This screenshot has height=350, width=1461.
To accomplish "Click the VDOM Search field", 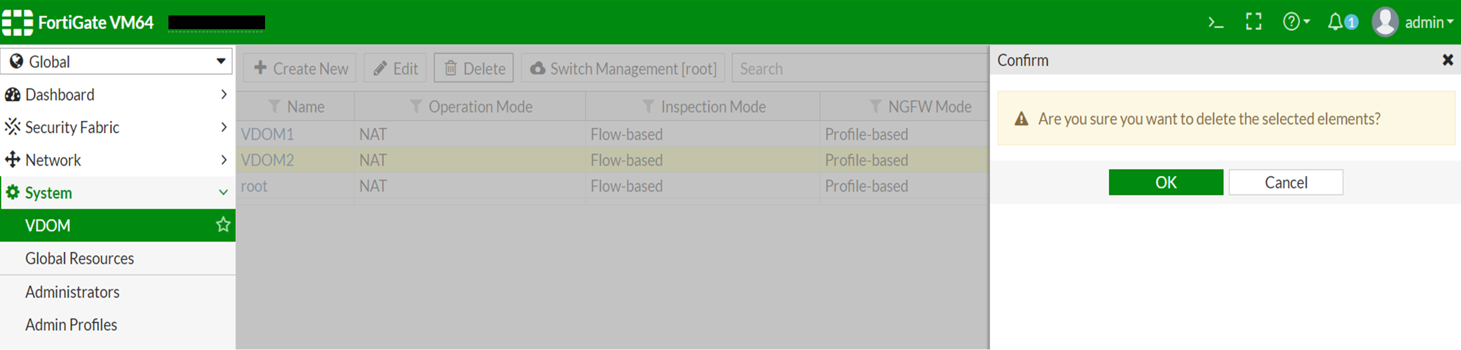I will [859, 68].
